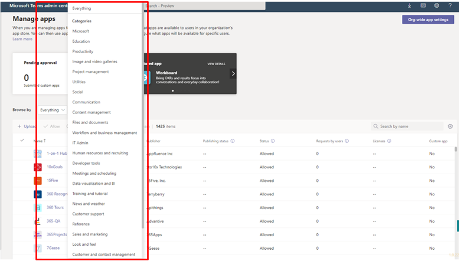The image size is (461, 261).
Task: Click VIEW DETAILS on the featured app
Action: pos(217,64)
